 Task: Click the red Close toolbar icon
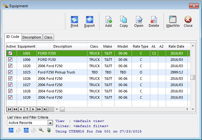[188, 20]
